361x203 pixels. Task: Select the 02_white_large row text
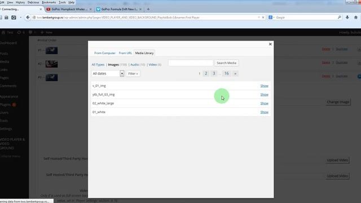click(103, 103)
